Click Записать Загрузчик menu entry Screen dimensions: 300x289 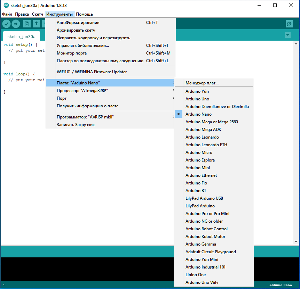click(76, 125)
